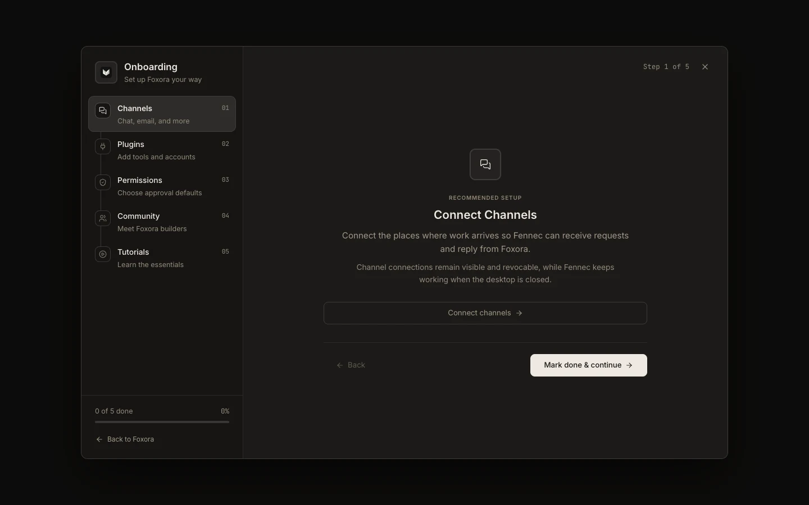Click the 'Connect Channels' heading

[485, 215]
